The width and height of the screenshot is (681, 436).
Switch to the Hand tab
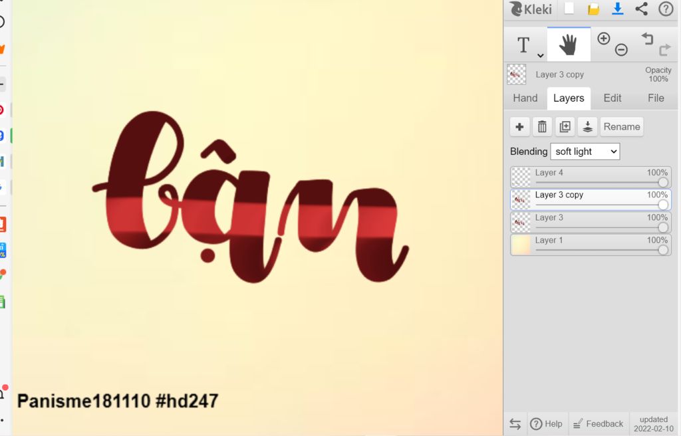525,98
